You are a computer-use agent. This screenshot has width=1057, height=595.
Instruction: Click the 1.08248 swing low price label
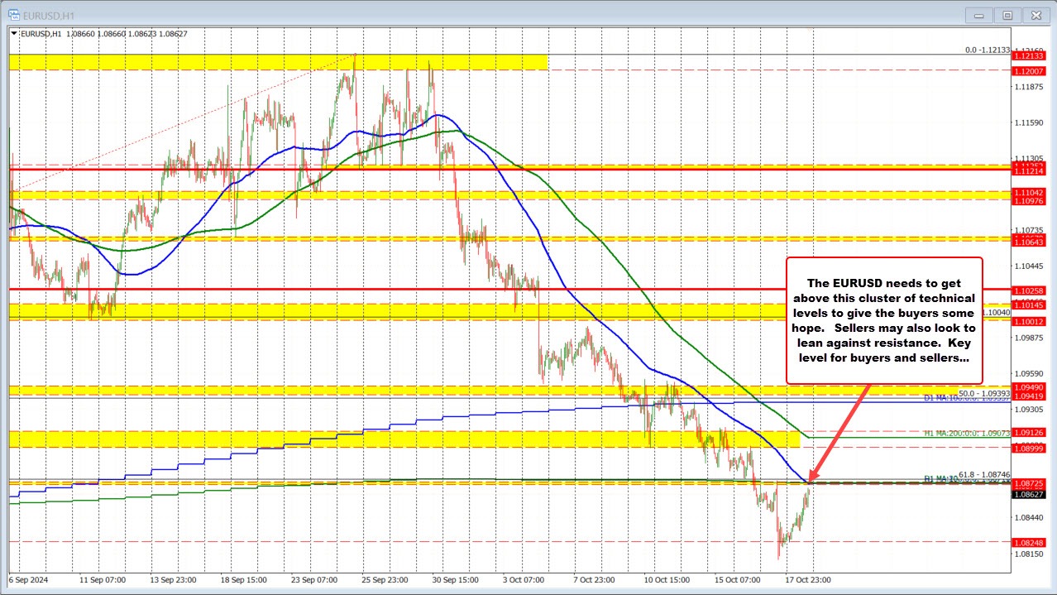click(1028, 544)
